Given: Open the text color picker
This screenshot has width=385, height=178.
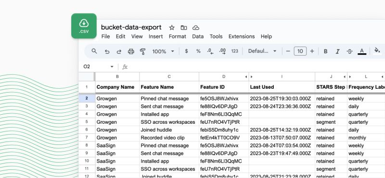Looking at the screenshot, I should pyautogui.click(x=362, y=51).
